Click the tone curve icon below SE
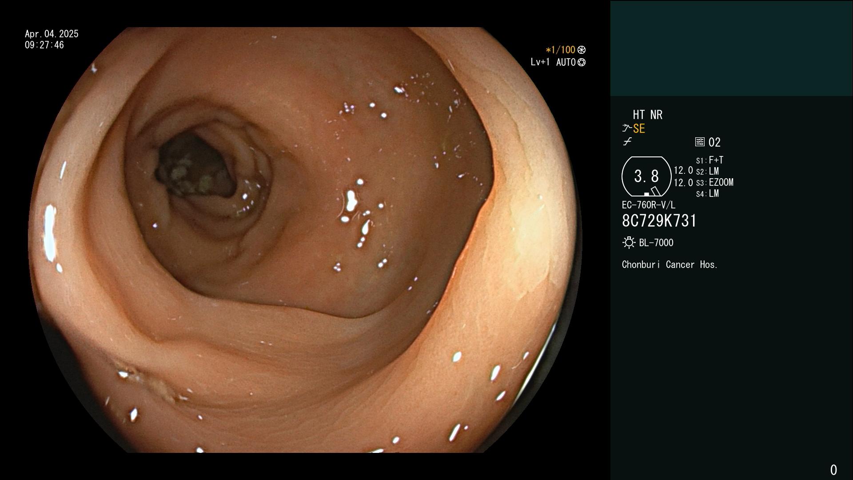 point(627,142)
